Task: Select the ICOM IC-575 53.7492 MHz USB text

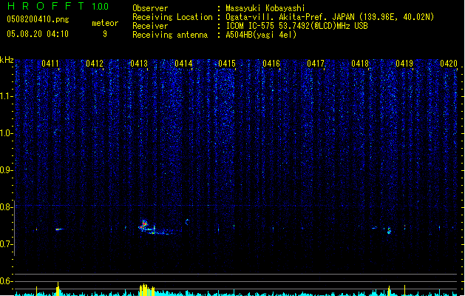Action: click(296, 26)
